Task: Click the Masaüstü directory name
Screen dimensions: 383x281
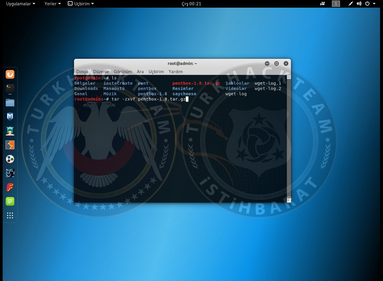Action: coord(114,88)
